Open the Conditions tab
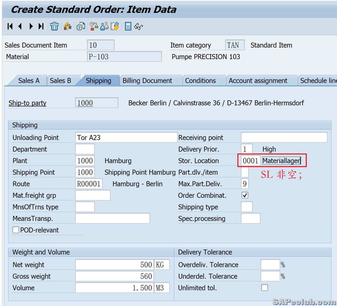The height and width of the screenshot is (306, 337). coord(200,81)
